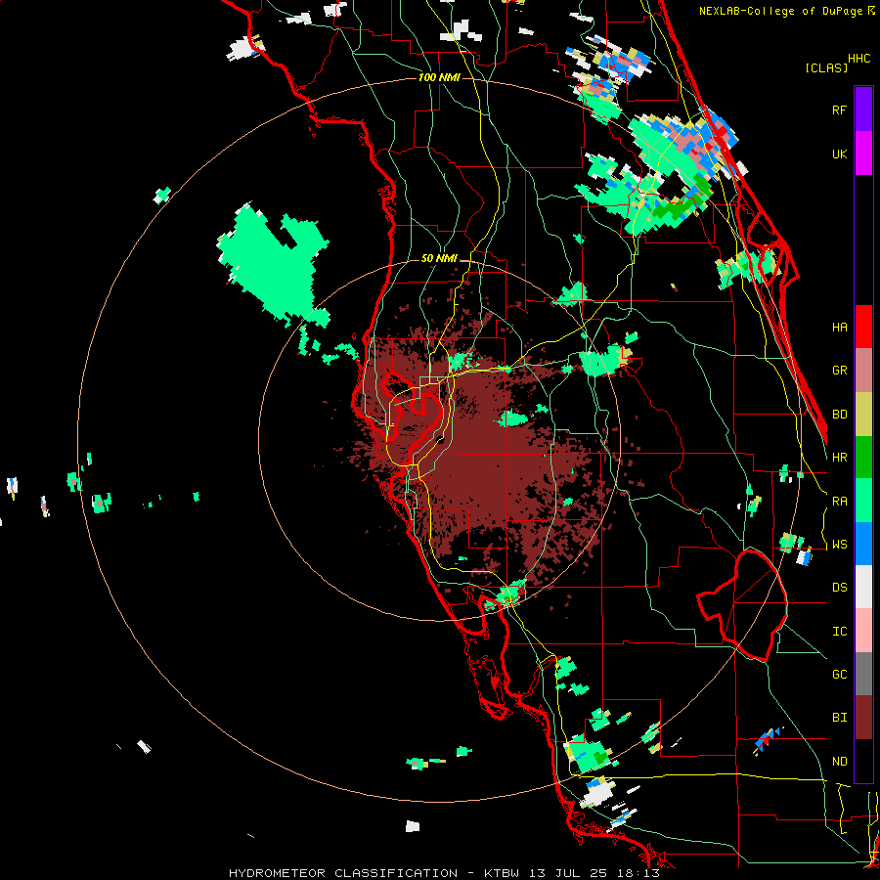This screenshot has height=880, width=880.
Task: Click the Hydrometeor Classification KTBW title caption
Action: [444, 873]
